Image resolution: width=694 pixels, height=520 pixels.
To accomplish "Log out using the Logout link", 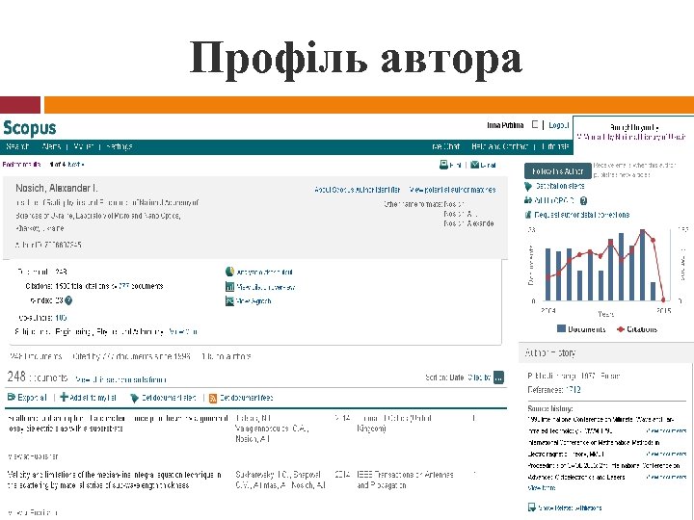I will (x=558, y=125).
